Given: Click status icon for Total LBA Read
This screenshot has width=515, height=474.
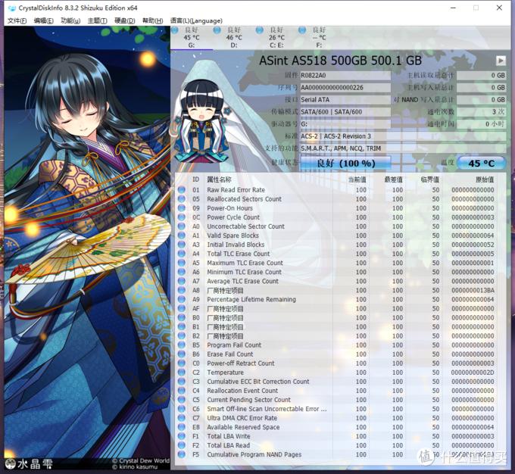Looking at the screenshot, I should click(x=182, y=445).
